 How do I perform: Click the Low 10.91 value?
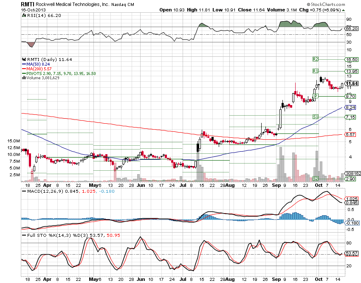pyautogui.click(x=224, y=10)
